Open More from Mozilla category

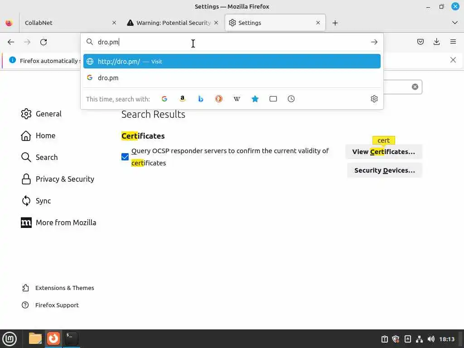click(58, 222)
